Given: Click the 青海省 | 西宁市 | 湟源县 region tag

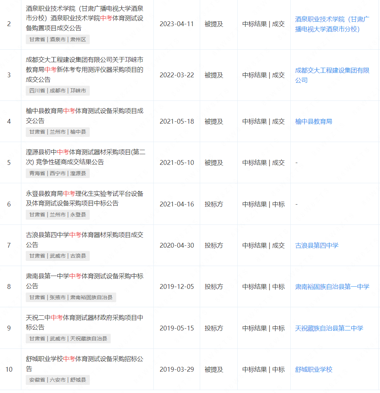Looking at the screenshot, I should tap(58, 173).
